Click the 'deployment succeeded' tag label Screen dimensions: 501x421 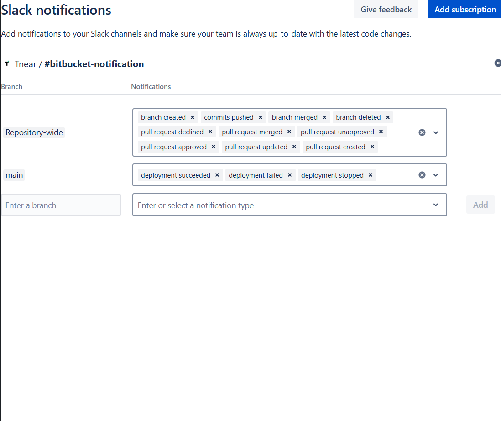pyautogui.click(x=175, y=175)
